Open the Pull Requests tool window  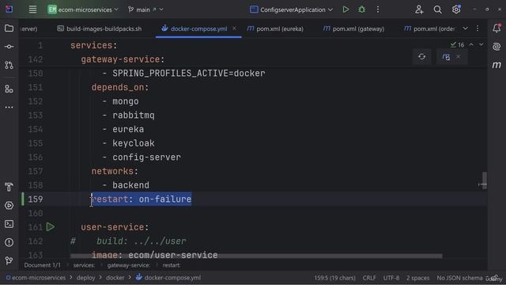pos(9,65)
